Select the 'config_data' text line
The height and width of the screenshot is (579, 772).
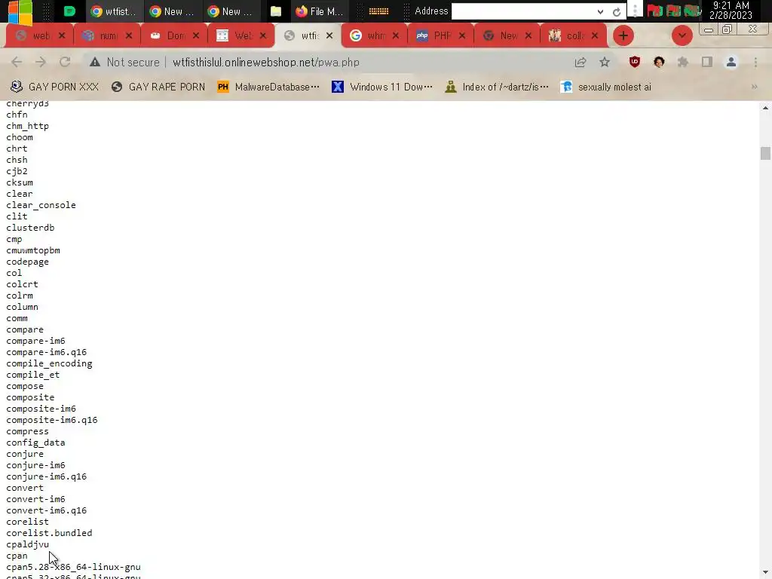pyautogui.click(x=35, y=443)
